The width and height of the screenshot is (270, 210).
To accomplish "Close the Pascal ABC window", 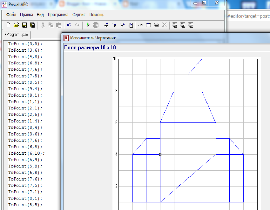I will click(x=217, y=3).
